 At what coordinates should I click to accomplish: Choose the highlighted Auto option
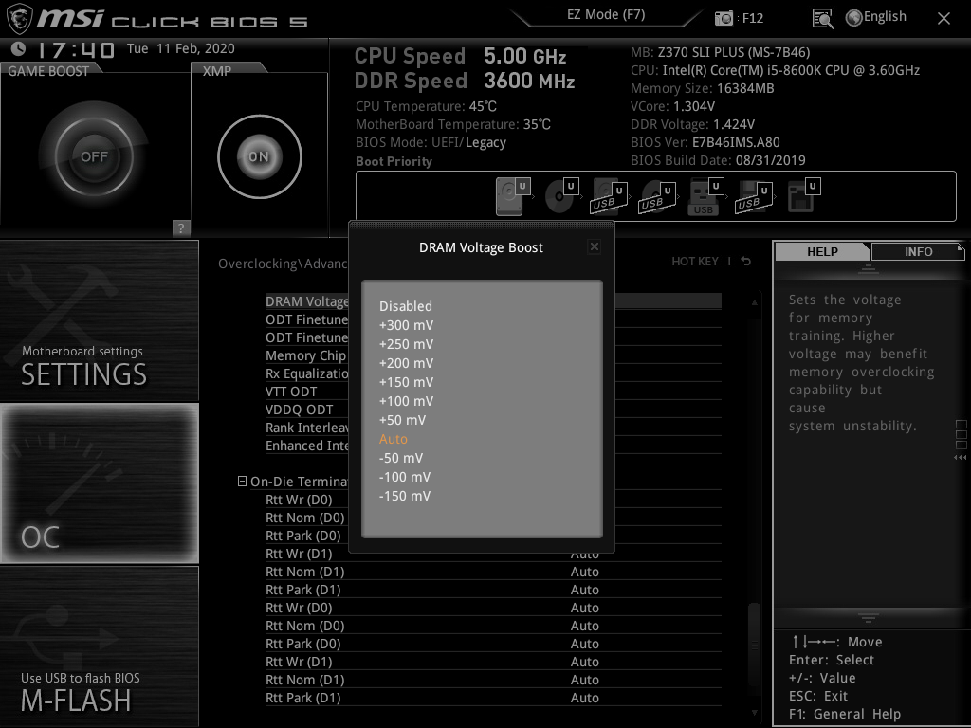point(394,439)
